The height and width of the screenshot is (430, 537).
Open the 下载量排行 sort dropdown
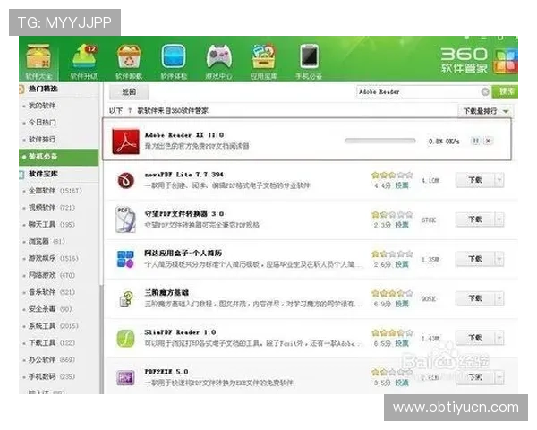point(486,111)
